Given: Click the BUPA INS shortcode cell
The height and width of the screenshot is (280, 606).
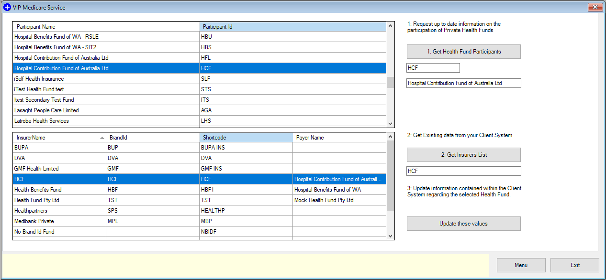Looking at the screenshot, I should (x=246, y=148).
